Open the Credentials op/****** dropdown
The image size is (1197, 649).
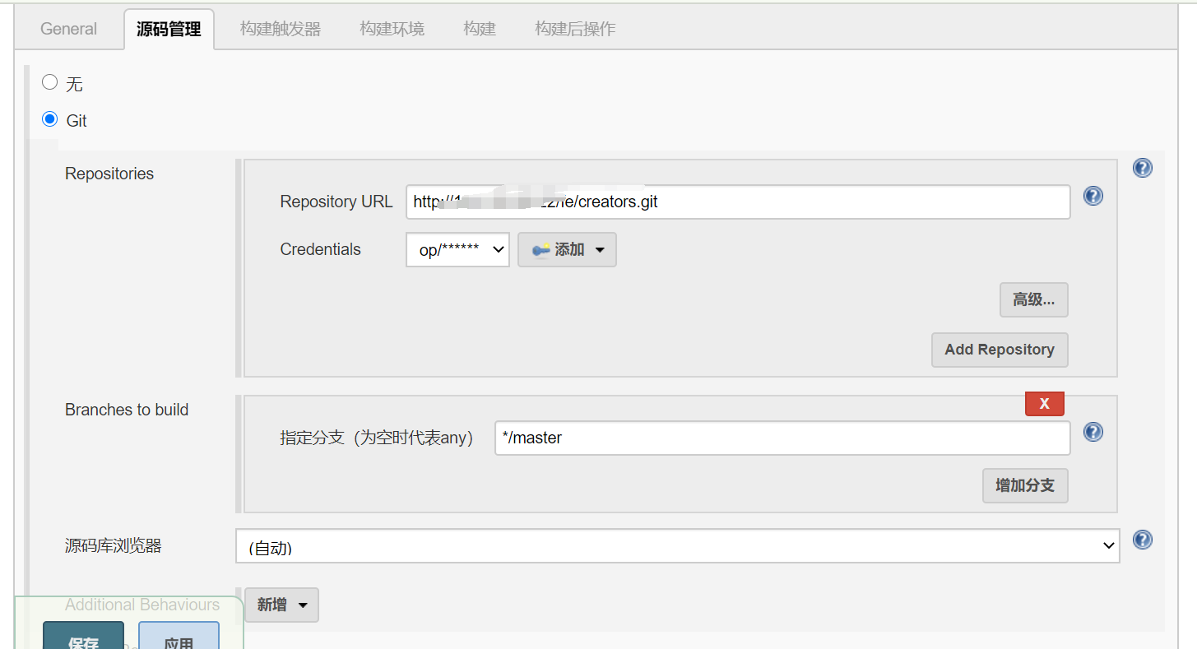(x=457, y=250)
